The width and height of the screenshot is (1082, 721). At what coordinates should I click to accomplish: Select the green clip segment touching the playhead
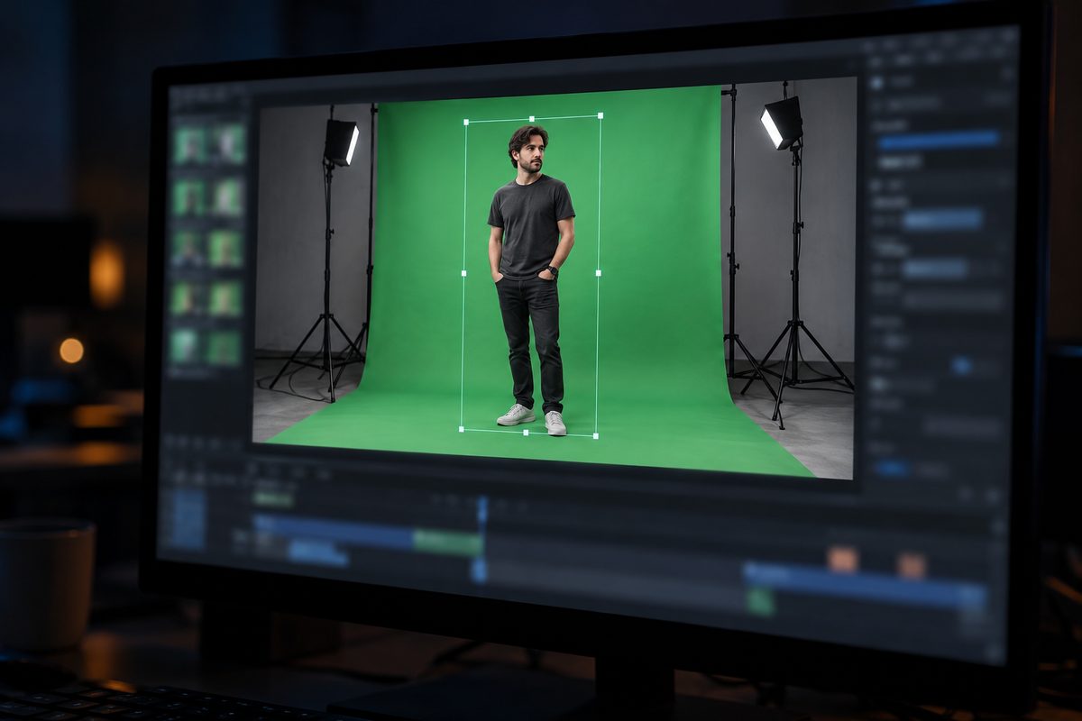(x=448, y=542)
